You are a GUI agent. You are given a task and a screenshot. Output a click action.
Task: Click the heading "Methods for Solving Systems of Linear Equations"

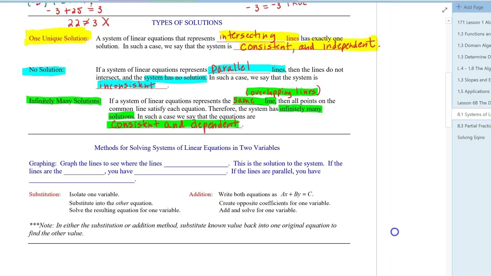click(x=187, y=148)
